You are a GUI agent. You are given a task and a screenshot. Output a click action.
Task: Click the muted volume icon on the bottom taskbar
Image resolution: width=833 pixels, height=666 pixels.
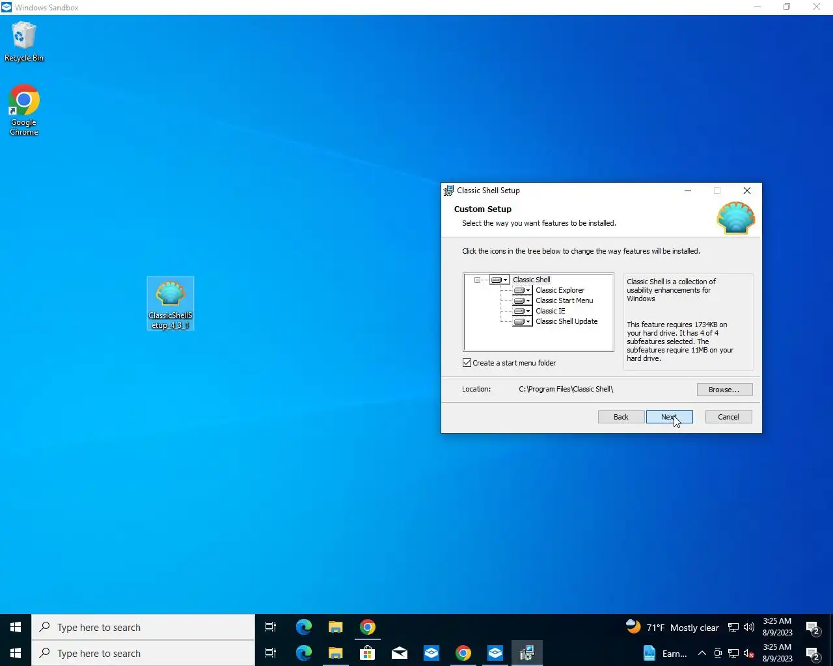pos(749,653)
